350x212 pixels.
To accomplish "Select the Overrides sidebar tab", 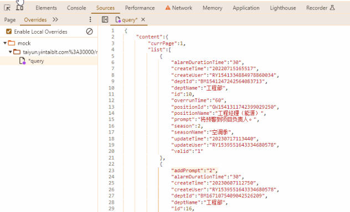I will point(35,20).
